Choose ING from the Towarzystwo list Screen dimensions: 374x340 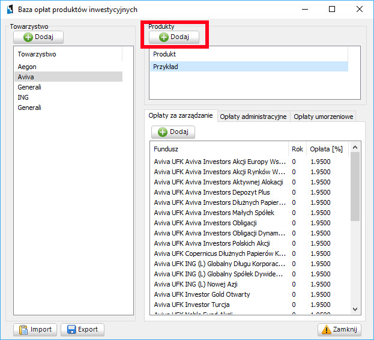coord(23,97)
